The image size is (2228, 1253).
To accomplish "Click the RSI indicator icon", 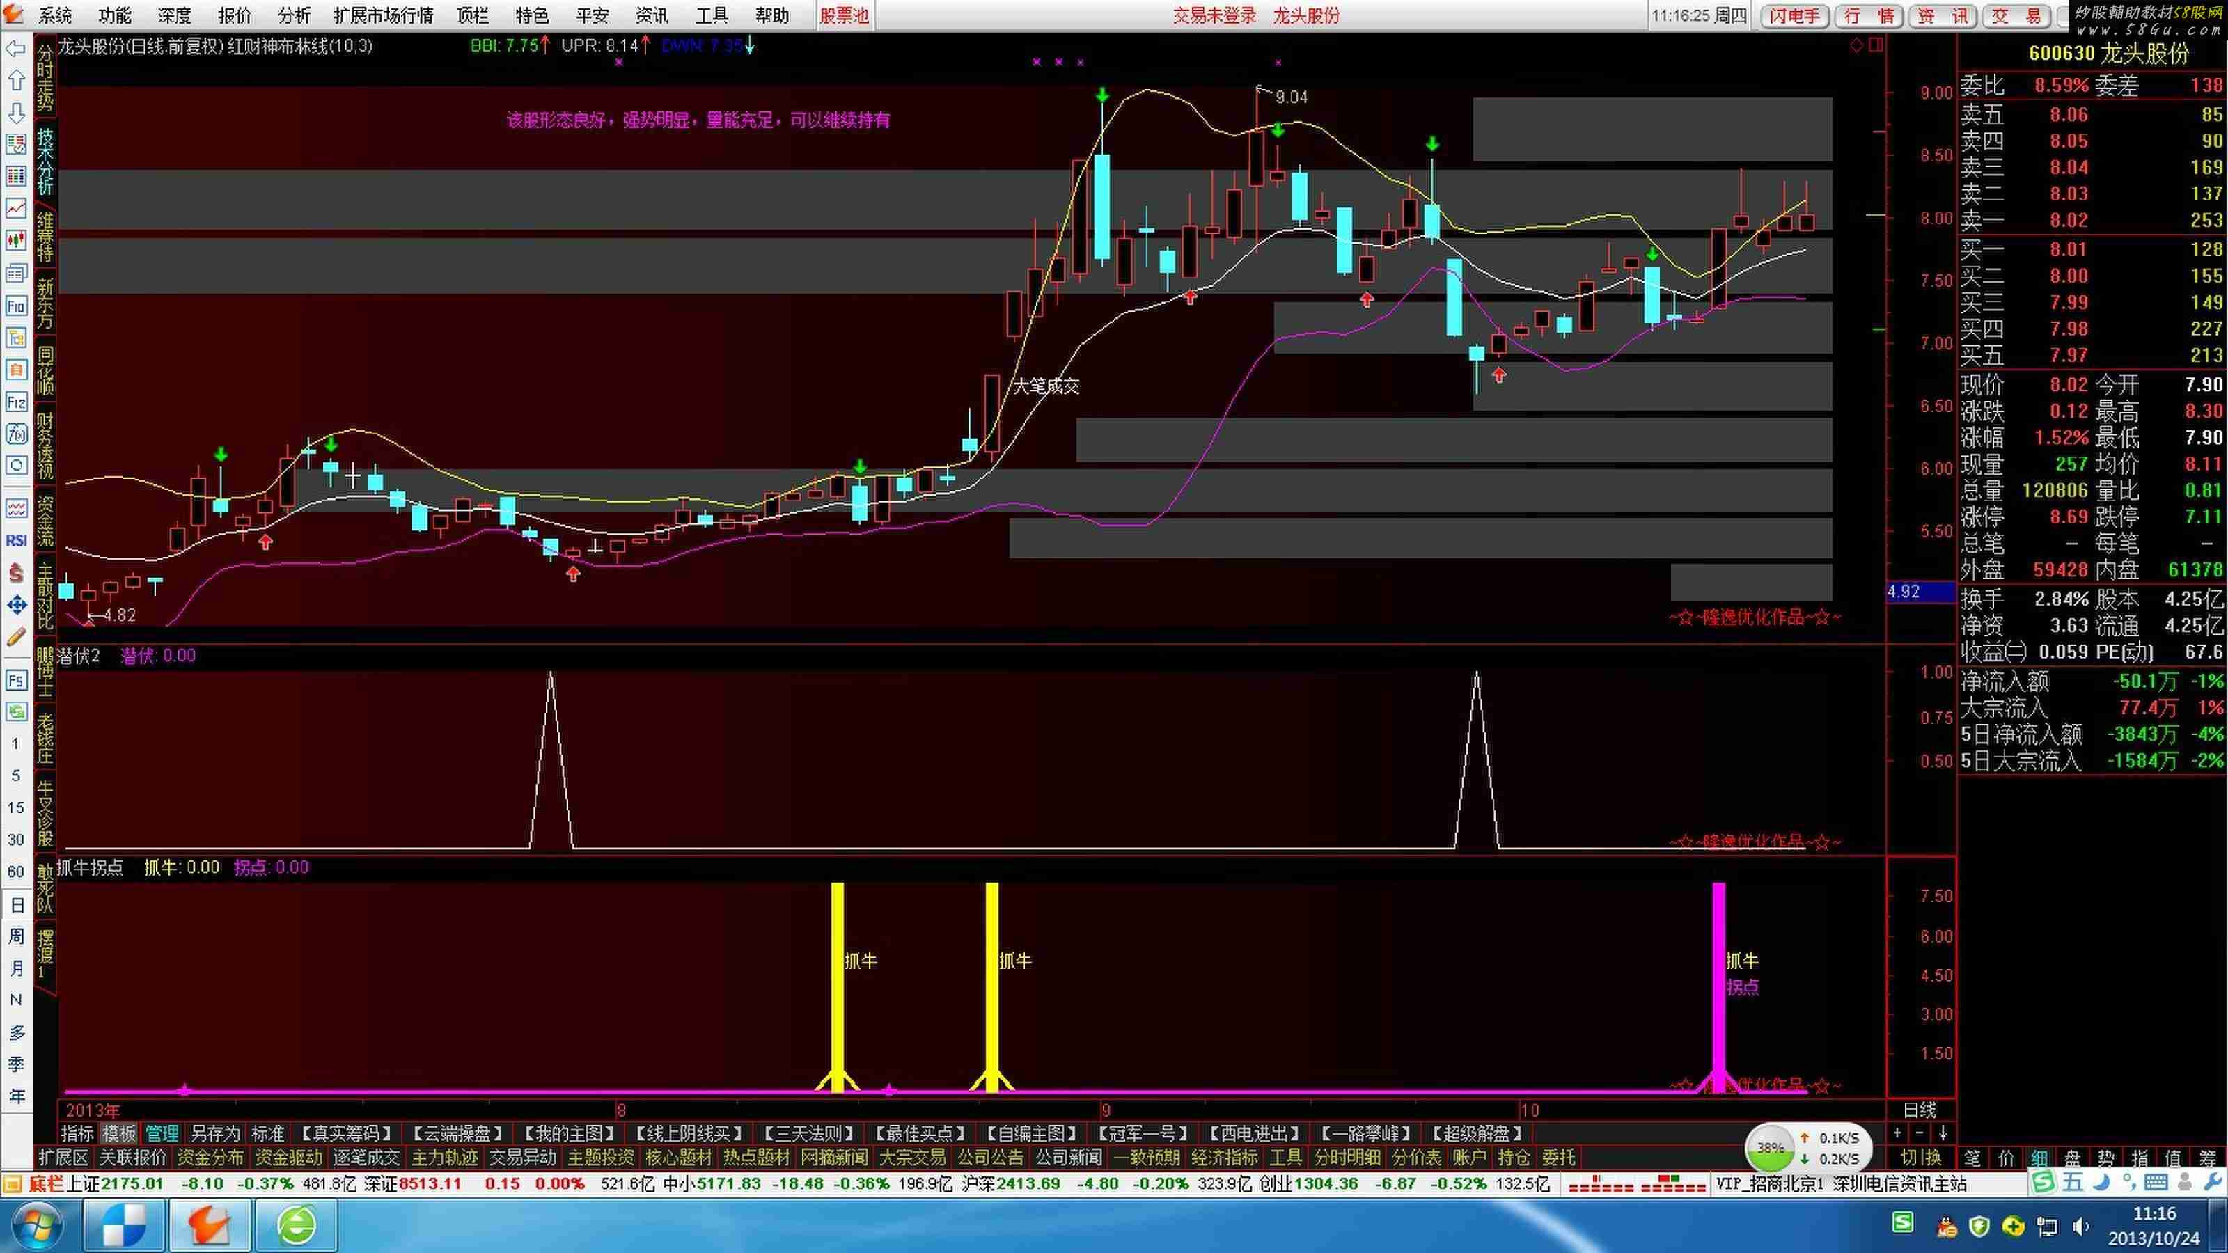I will coord(15,540).
